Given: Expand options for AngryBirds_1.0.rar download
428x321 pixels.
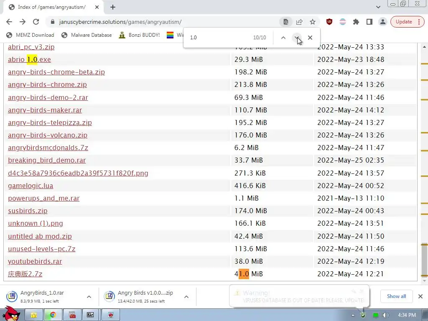Looking at the screenshot, I should pos(89,297).
